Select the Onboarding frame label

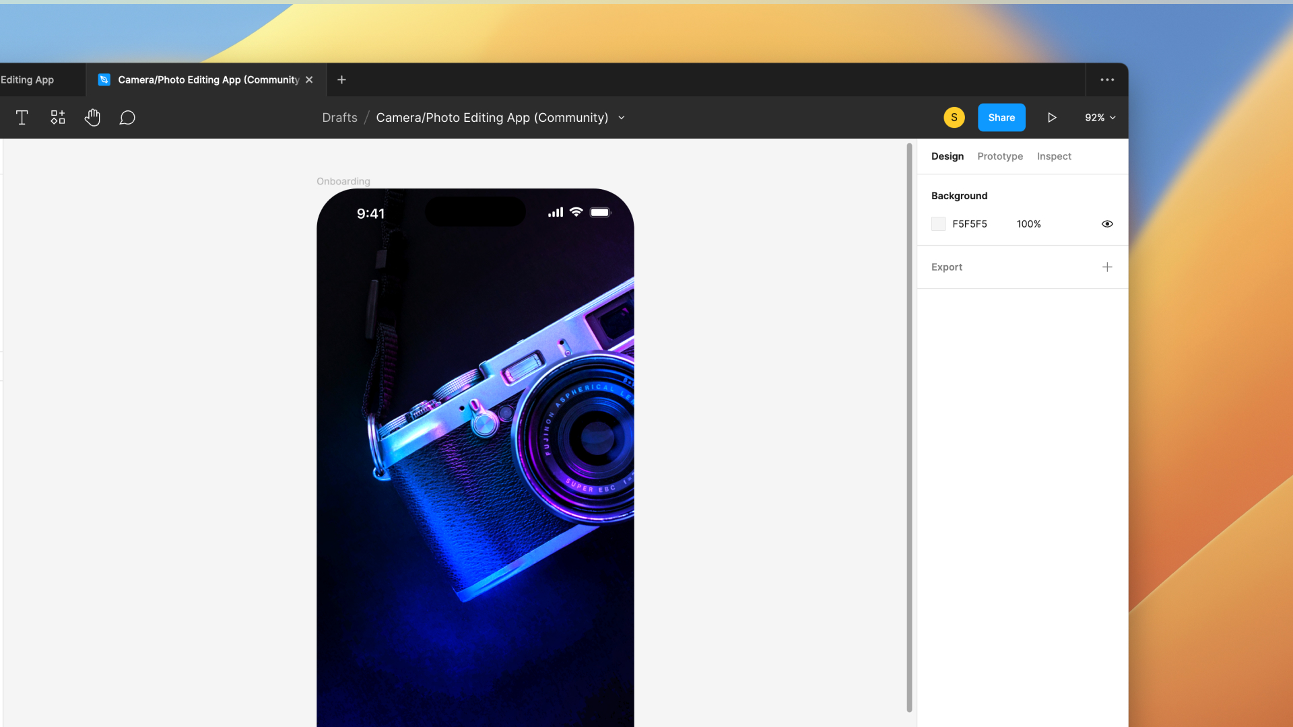343,182
